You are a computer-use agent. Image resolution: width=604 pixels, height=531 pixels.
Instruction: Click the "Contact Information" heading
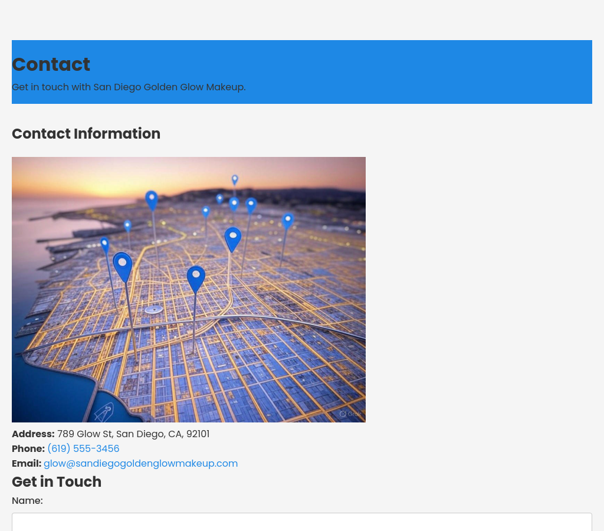[86, 134]
